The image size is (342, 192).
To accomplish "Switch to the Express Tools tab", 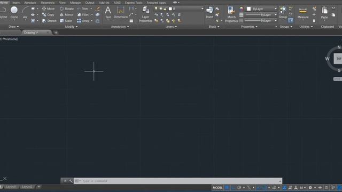I will pos(134,3).
